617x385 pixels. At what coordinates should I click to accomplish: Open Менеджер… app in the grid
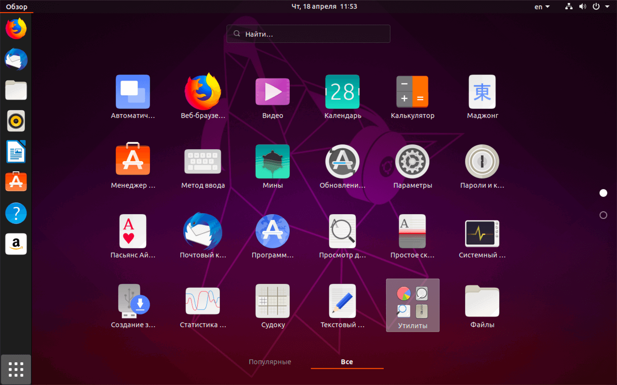coord(133,167)
